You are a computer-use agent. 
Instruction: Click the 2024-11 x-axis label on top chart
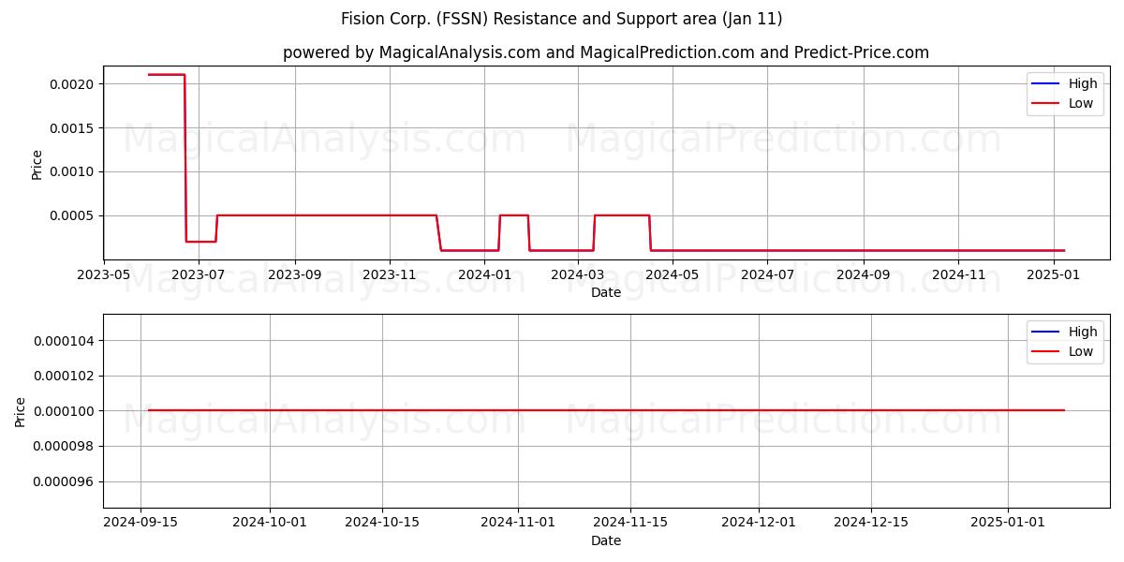(x=958, y=275)
